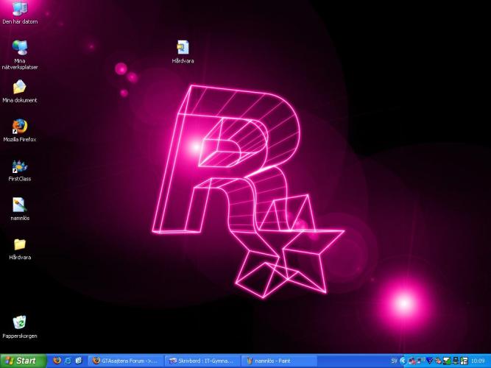The width and height of the screenshot is (491, 368).
Task: Open the SV language bar indicator
Action: [394, 361]
